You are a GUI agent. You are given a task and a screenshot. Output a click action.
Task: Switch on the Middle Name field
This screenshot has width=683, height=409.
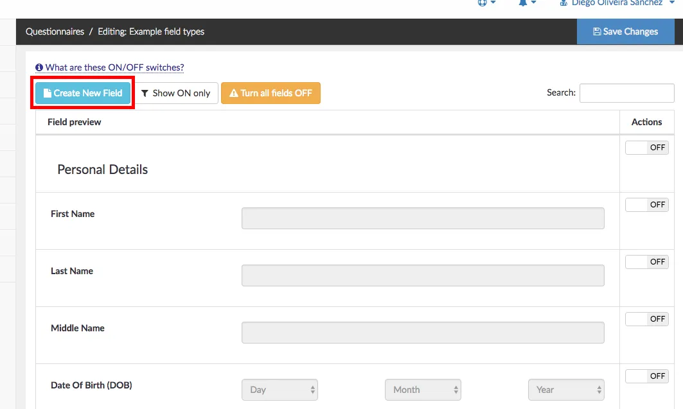pos(646,319)
